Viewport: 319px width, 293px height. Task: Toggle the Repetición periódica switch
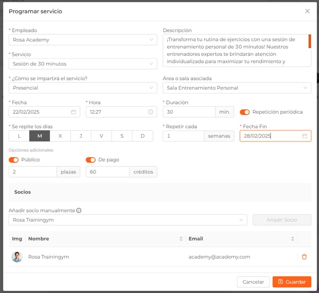(245, 112)
